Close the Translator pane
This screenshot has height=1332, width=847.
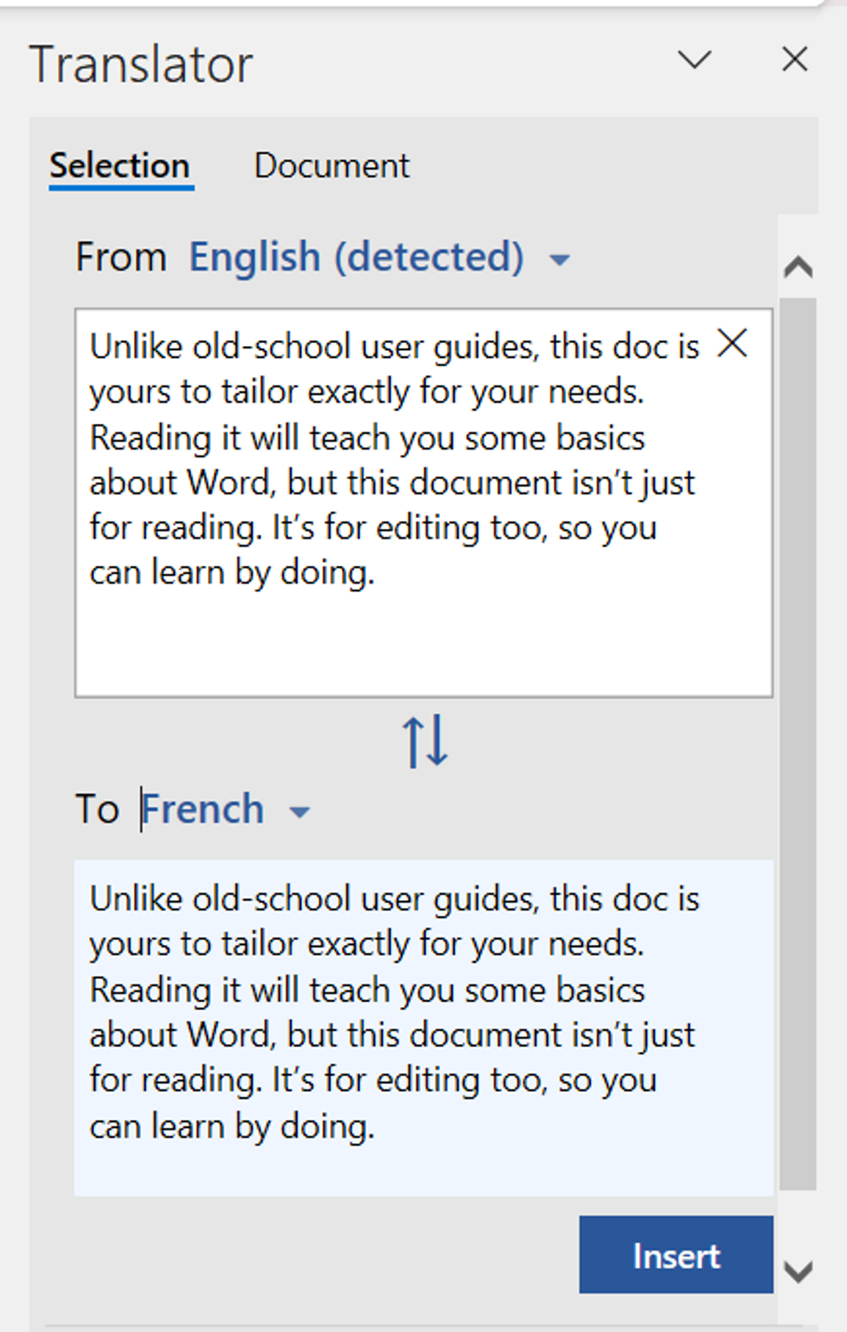pos(794,60)
